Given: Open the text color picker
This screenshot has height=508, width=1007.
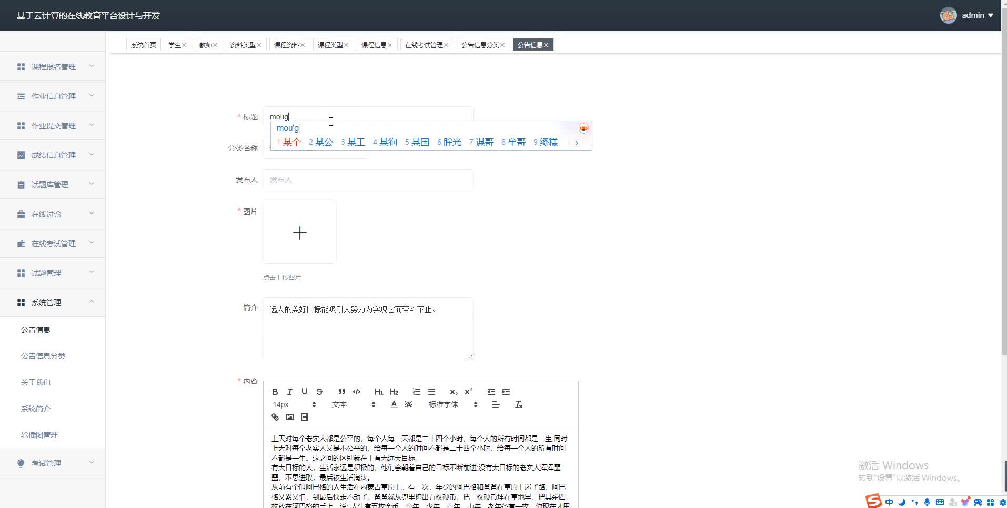Looking at the screenshot, I should click(394, 404).
